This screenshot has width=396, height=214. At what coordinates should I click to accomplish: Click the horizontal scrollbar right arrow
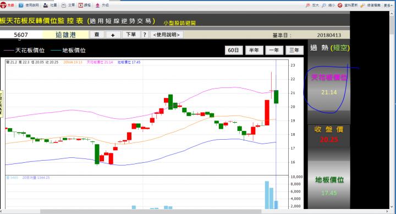(387, 211)
